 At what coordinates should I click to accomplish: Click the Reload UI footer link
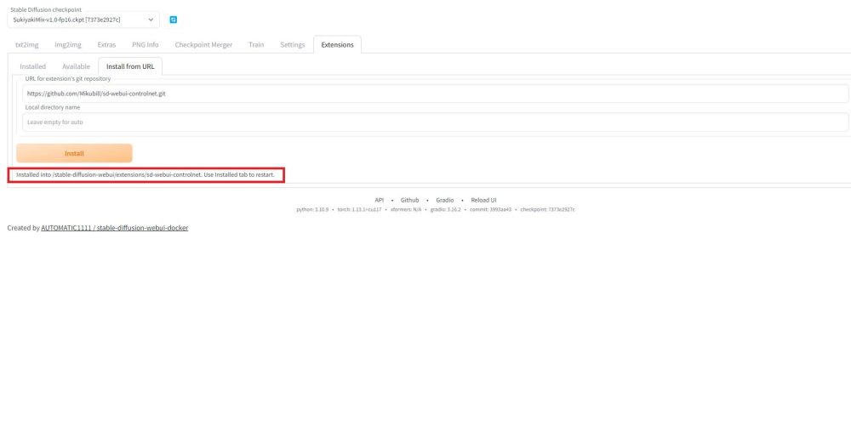click(483, 200)
